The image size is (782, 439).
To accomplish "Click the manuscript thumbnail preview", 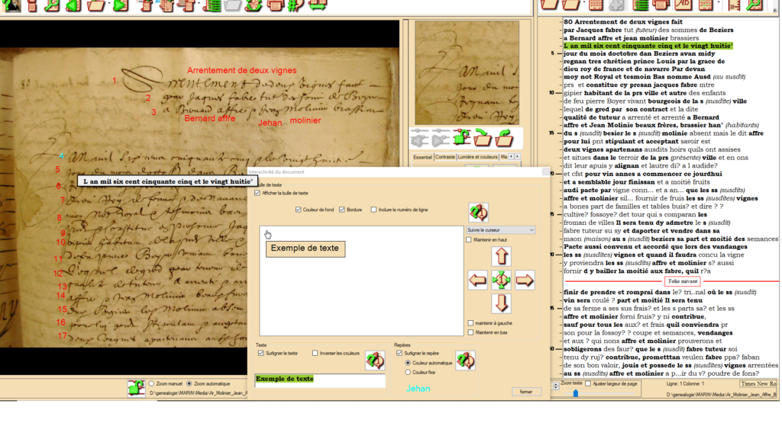I will (467, 72).
